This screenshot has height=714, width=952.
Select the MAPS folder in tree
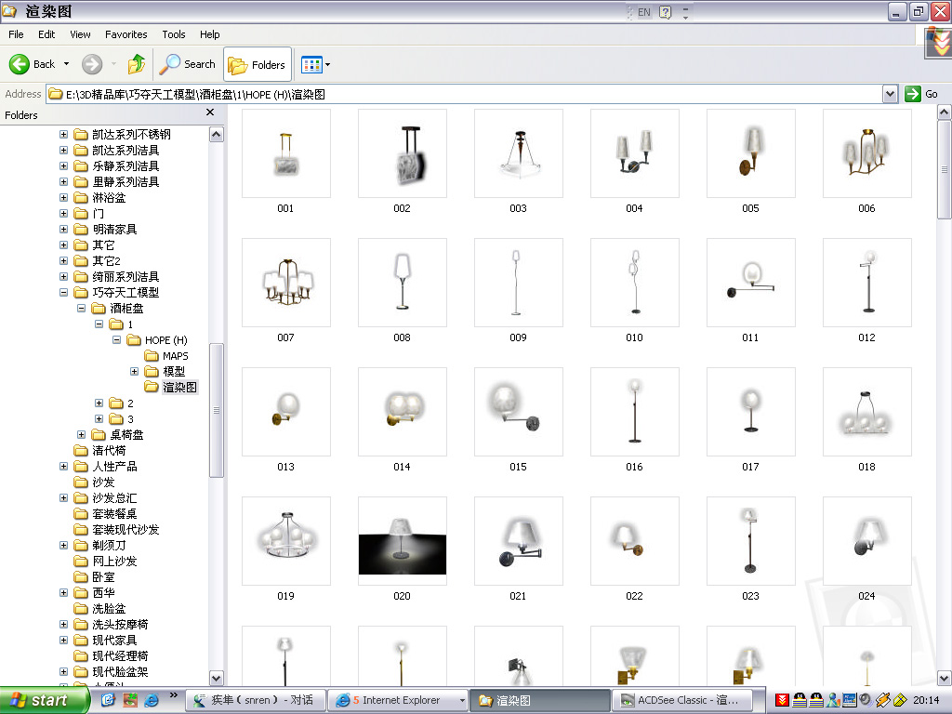coord(175,356)
